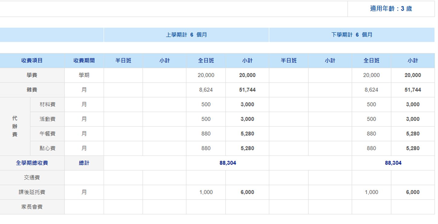This screenshot has width=438, height=224.
Task: Click the second semester 88,304 total
Action: [x=393, y=163]
